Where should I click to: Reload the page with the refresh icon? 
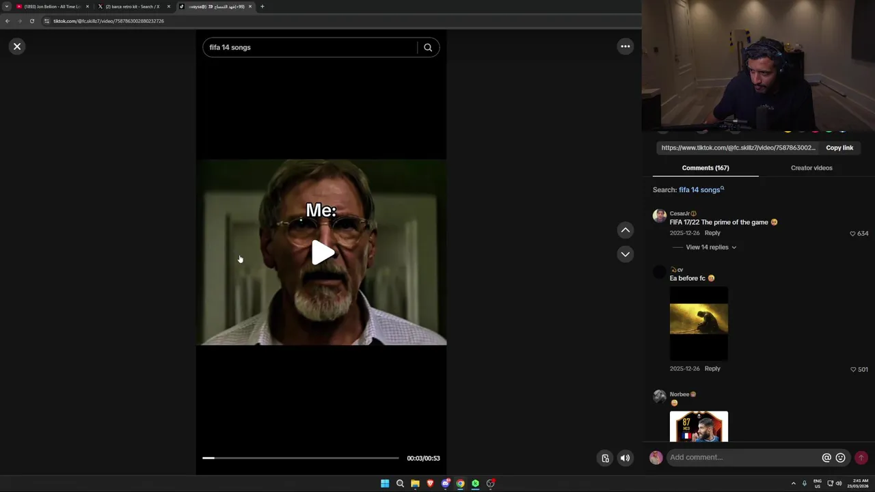click(31, 21)
